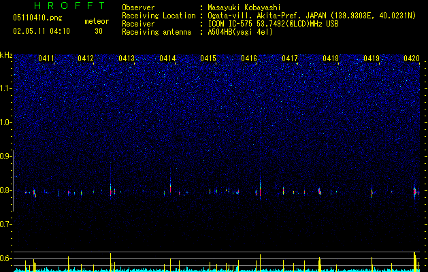
Task: Select the meteor count value 30
Action: [99, 31]
